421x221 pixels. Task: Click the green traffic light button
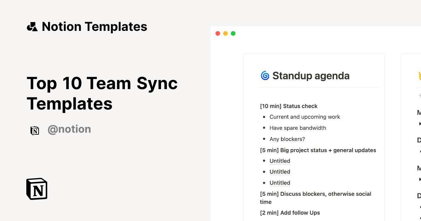tap(233, 33)
